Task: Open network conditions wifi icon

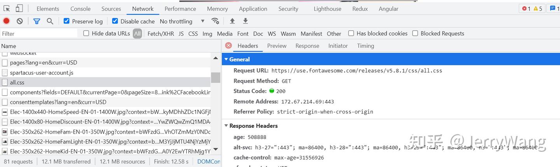Action: click(x=215, y=21)
